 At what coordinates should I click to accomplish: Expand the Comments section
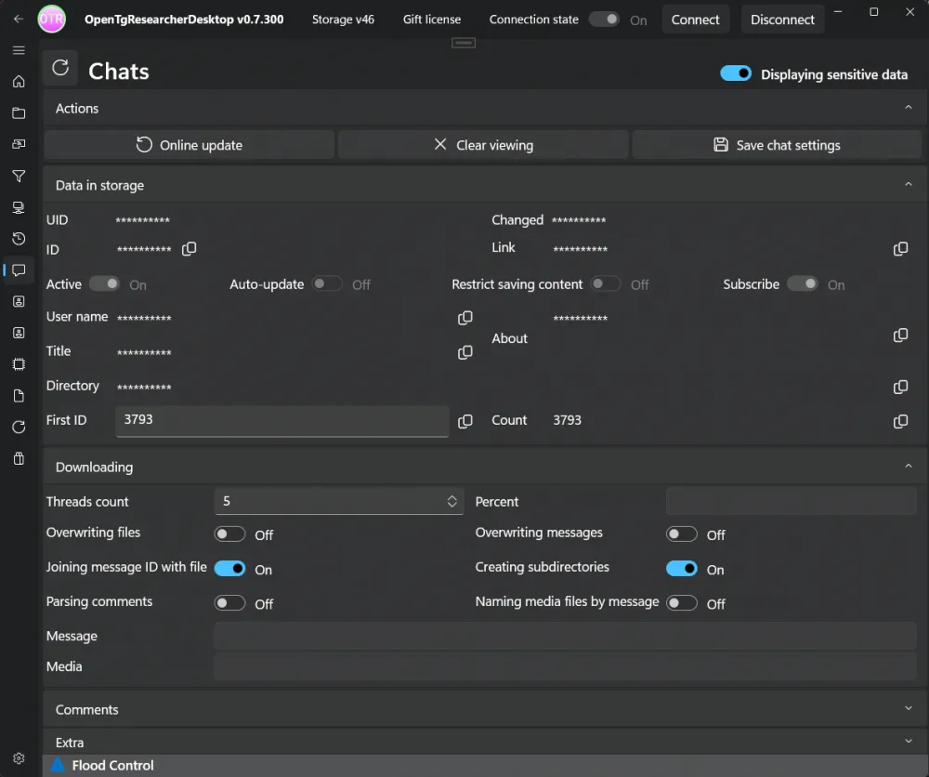[908, 709]
